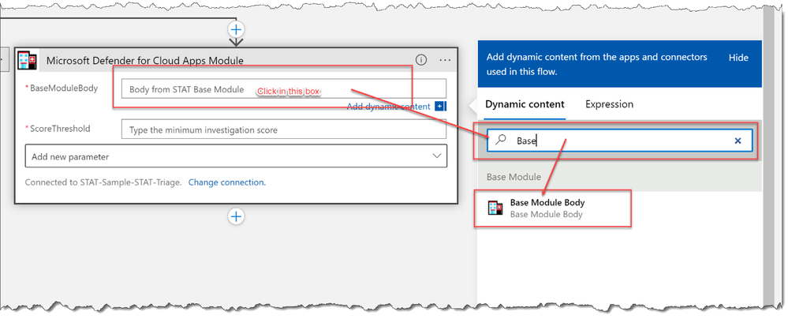Screen dimensions: 788x319
Task: Click the vertical scrollbar at right edge
Action: coord(768,156)
